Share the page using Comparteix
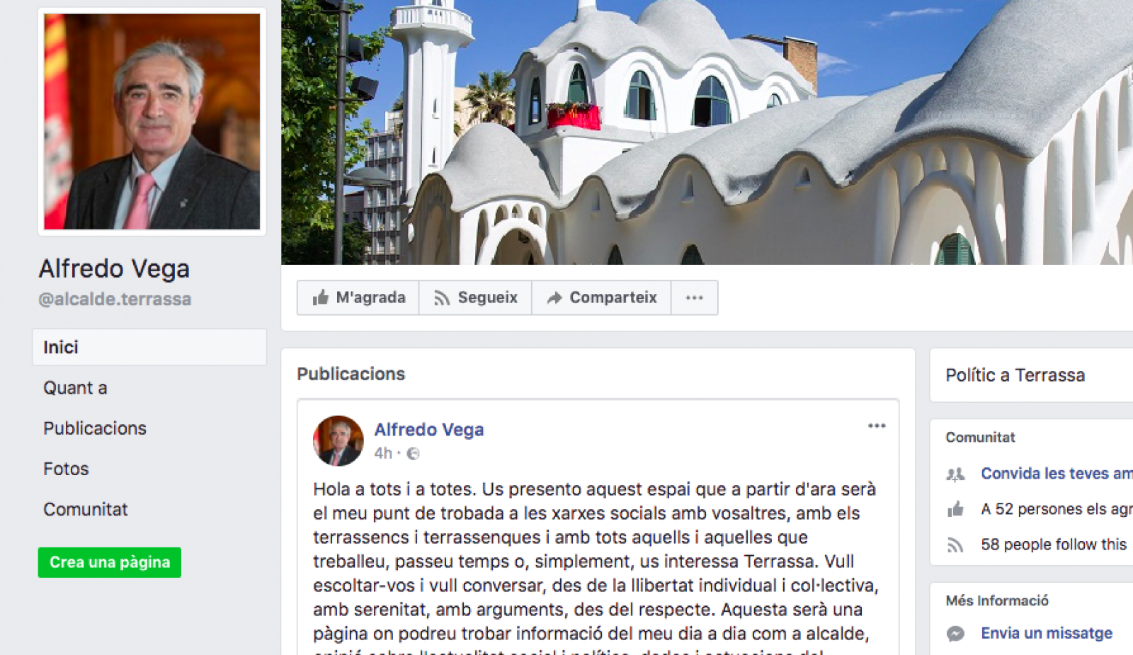This screenshot has height=655, width=1133. pos(601,297)
